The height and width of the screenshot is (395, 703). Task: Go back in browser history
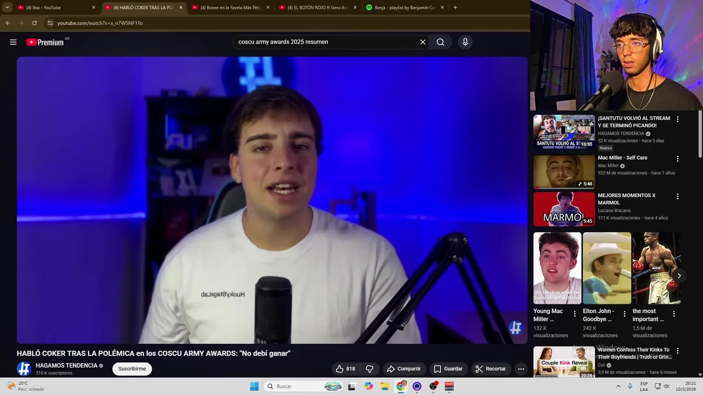[8, 23]
